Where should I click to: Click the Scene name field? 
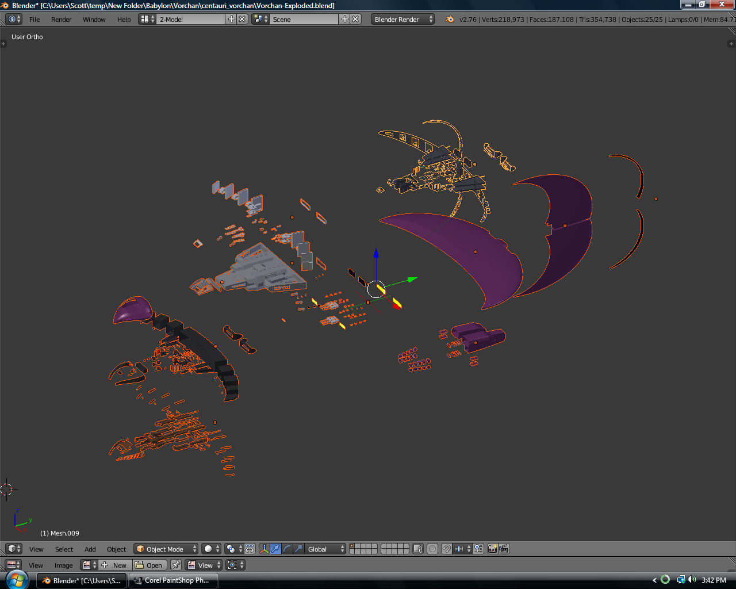coord(304,19)
